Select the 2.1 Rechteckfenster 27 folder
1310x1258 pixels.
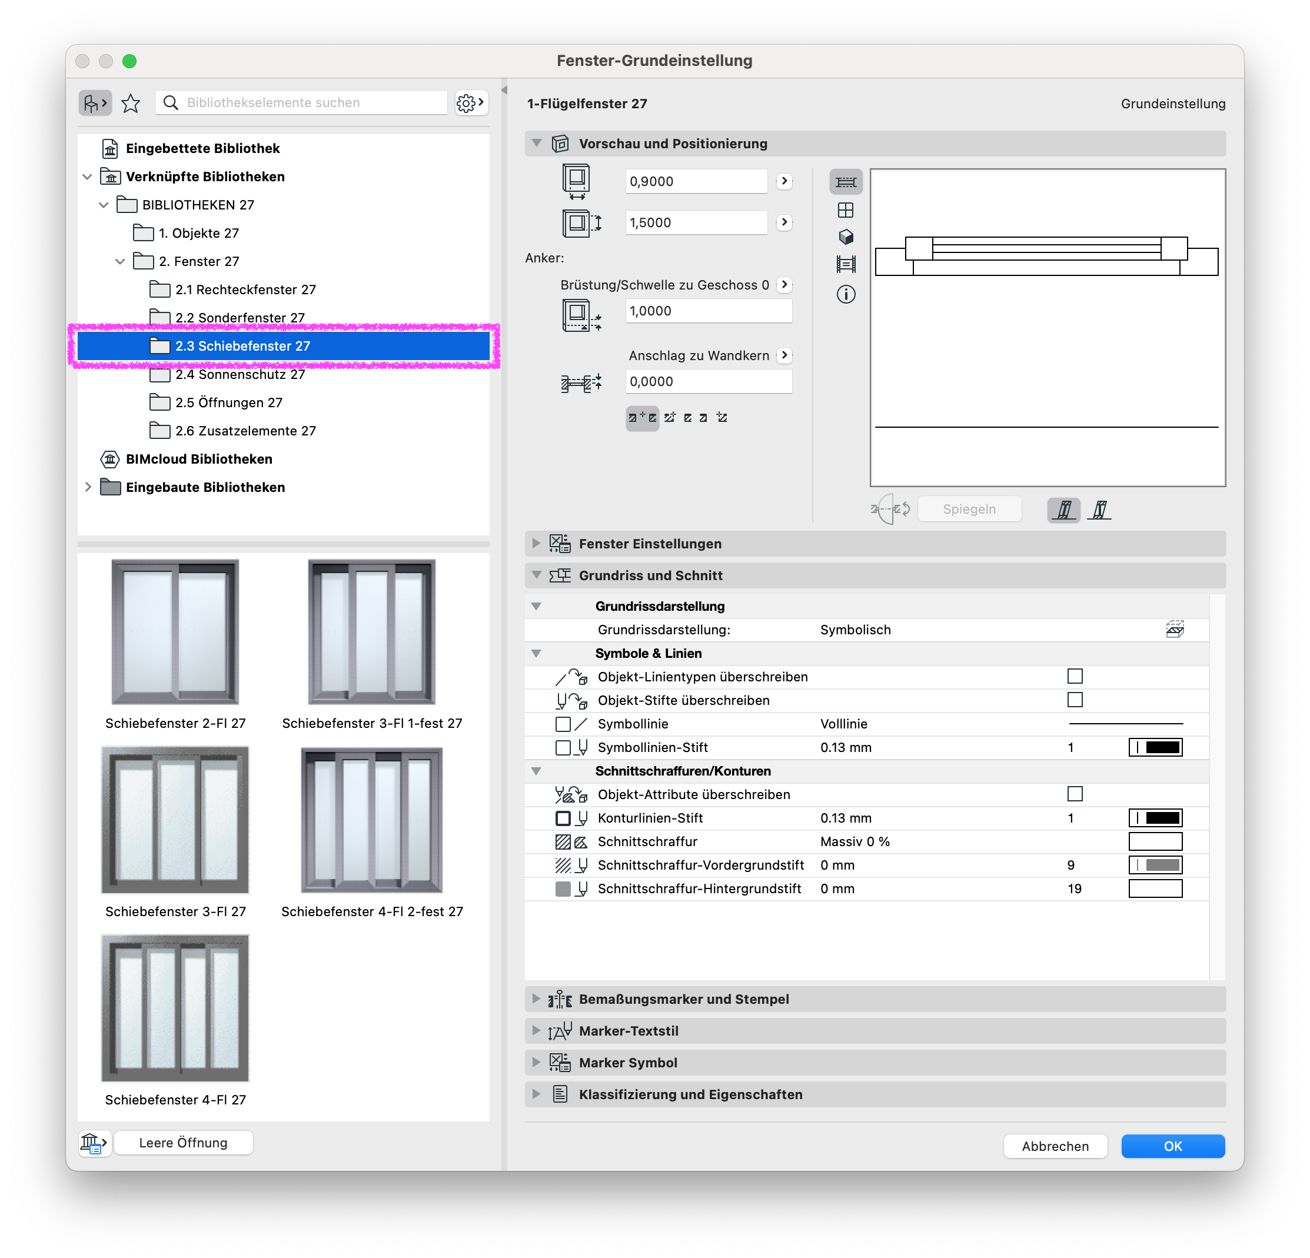[231, 290]
